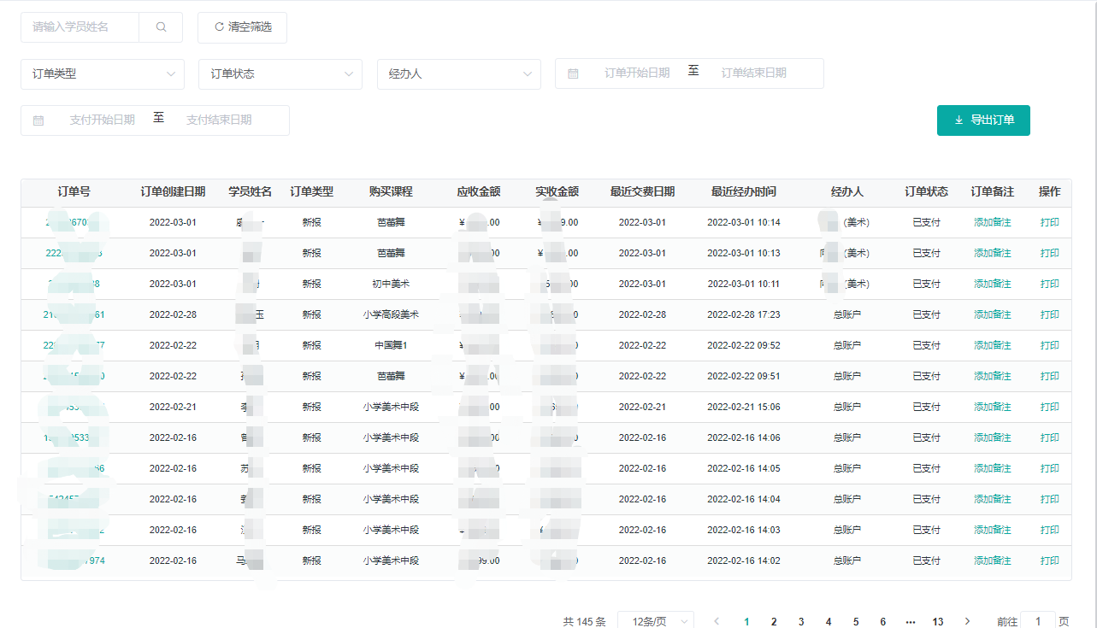This screenshot has height=628, width=1097.
Task: Go to page 2
Action: [x=774, y=621]
